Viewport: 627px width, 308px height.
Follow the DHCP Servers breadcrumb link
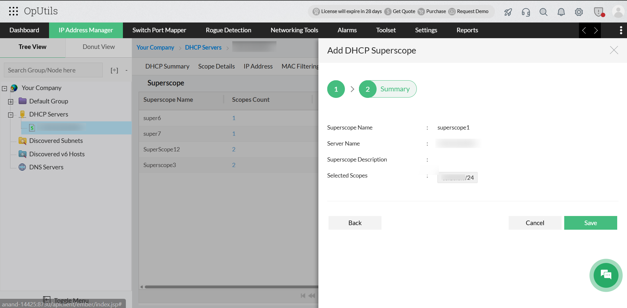pos(203,47)
